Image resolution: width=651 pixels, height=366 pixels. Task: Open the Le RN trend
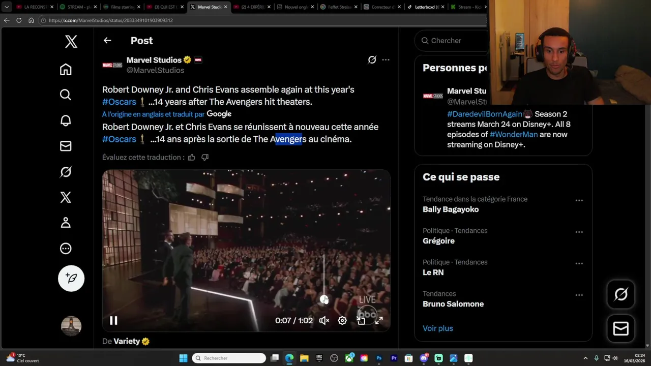(x=433, y=272)
